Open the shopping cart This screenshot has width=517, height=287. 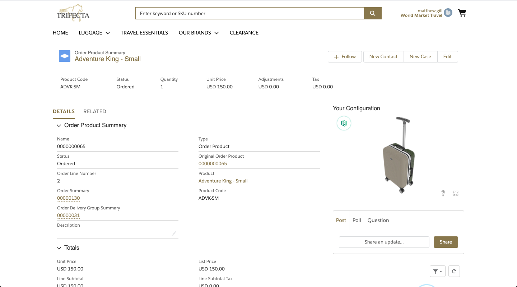pos(462,13)
